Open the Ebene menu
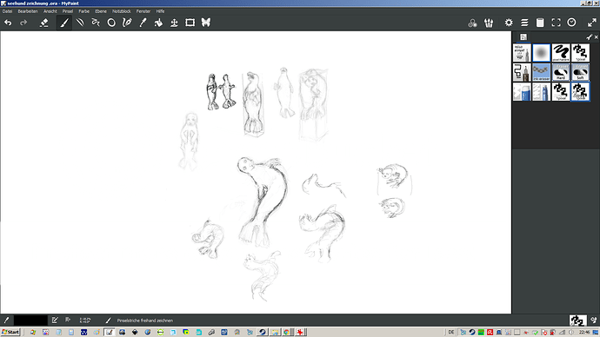The height and width of the screenshot is (337, 600). pyautogui.click(x=101, y=11)
